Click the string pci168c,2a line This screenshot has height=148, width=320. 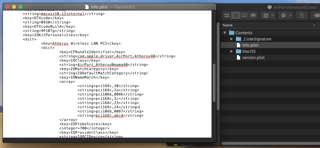(x=108, y=90)
